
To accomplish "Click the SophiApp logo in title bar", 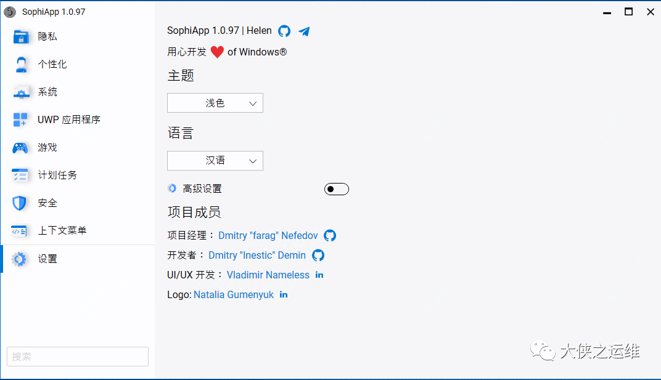I will coord(10,12).
